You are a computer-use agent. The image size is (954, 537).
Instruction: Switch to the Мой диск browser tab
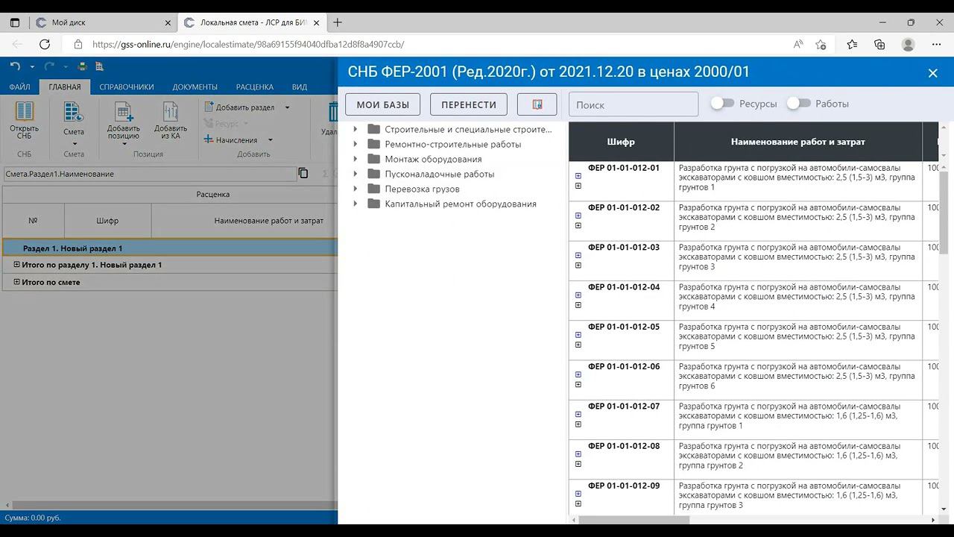click(102, 22)
